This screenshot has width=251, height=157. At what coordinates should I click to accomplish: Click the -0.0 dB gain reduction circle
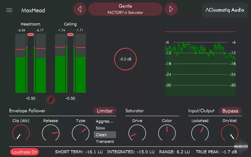(125, 59)
